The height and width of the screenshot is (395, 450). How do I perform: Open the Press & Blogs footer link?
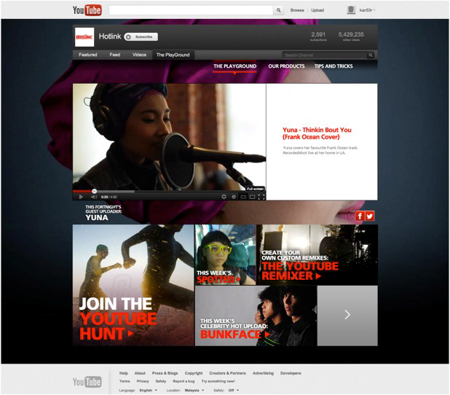(x=165, y=373)
